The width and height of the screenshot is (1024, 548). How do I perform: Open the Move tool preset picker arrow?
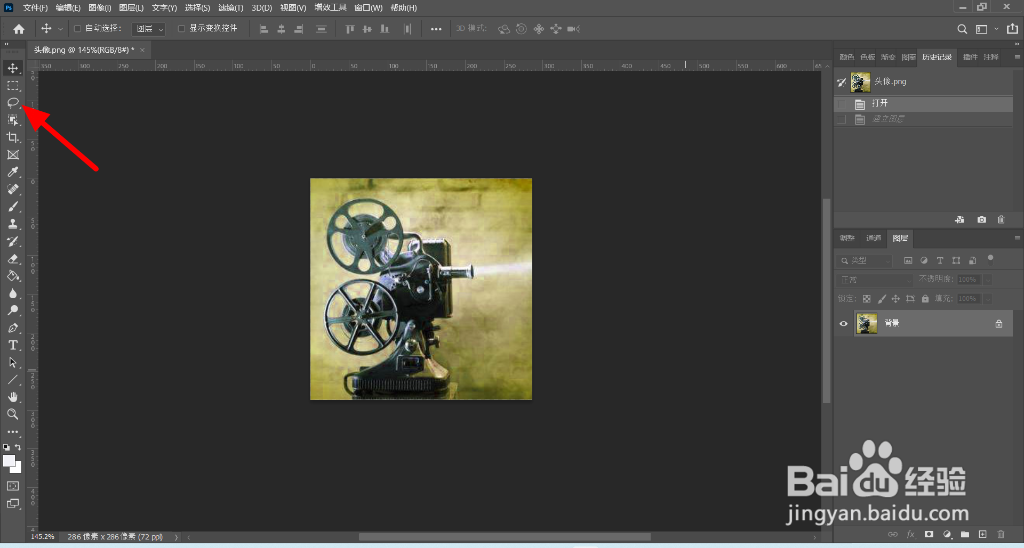pyautogui.click(x=60, y=29)
